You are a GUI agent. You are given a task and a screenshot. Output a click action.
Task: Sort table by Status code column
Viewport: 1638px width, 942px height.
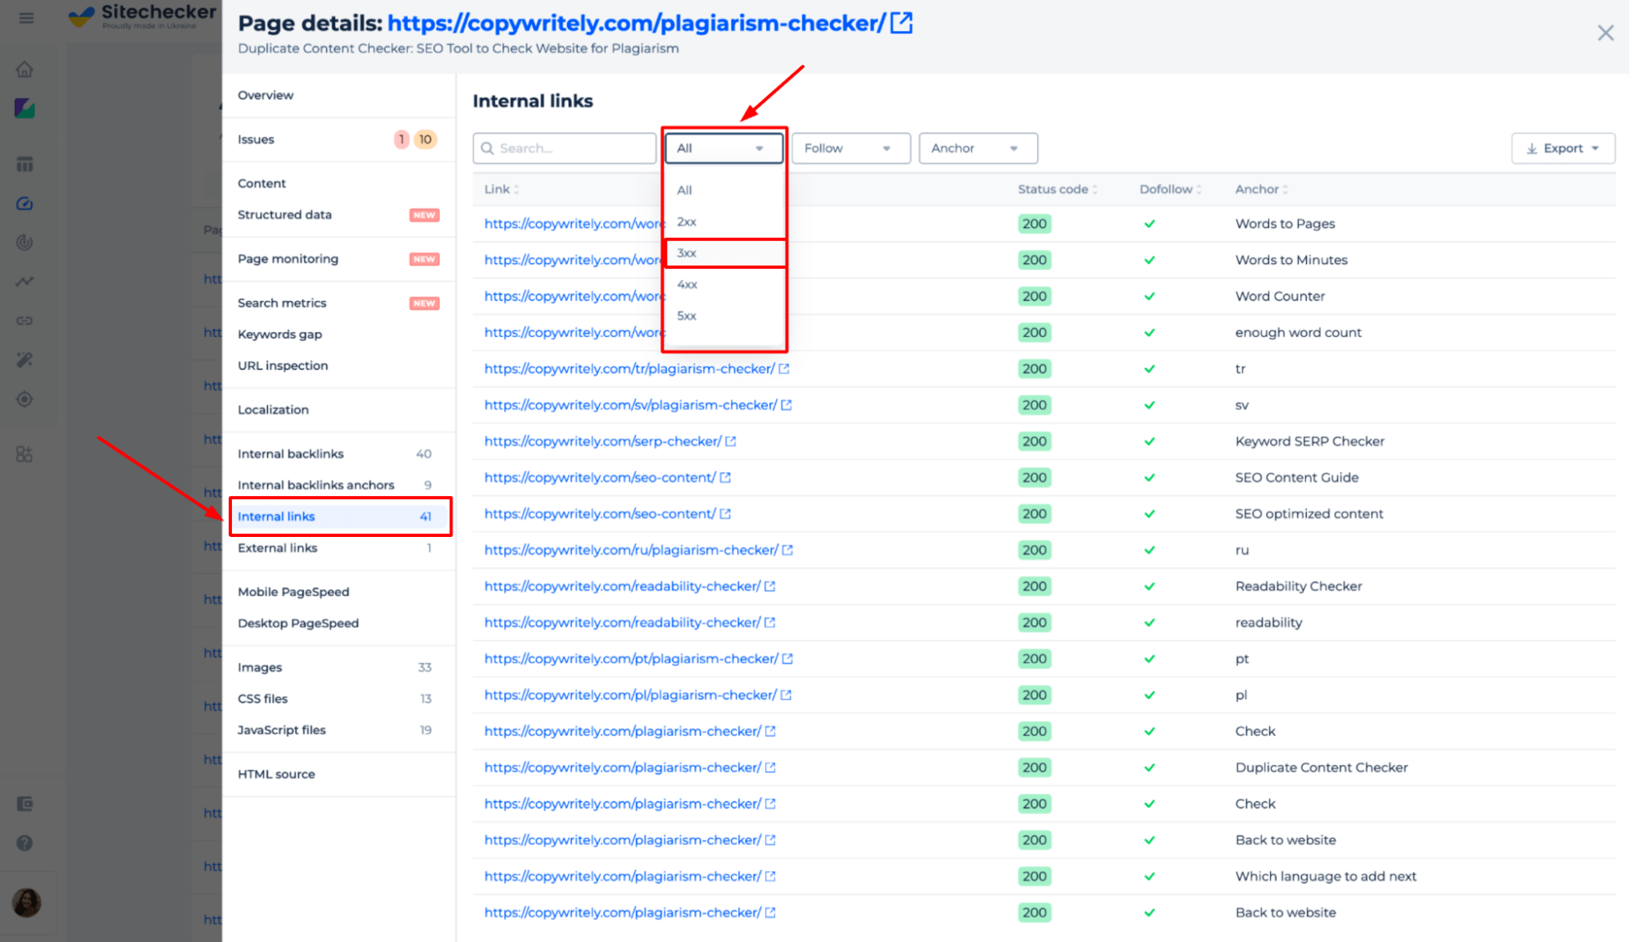[x=1057, y=189]
